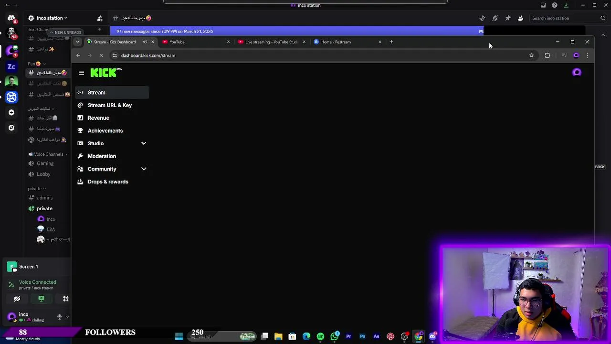Viewport: 611px width, 344px height.
Task: Mute microphone in Discord user panel
Action: [x=59, y=317]
